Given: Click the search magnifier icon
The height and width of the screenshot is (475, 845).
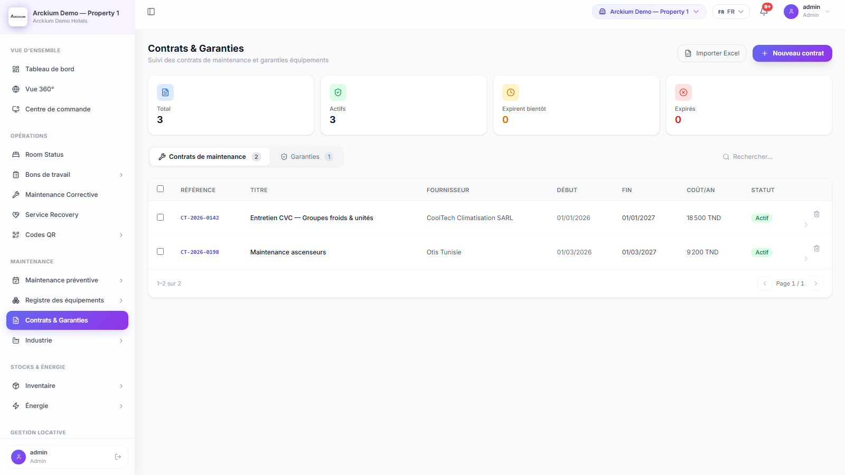Looking at the screenshot, I should [726, 157].
